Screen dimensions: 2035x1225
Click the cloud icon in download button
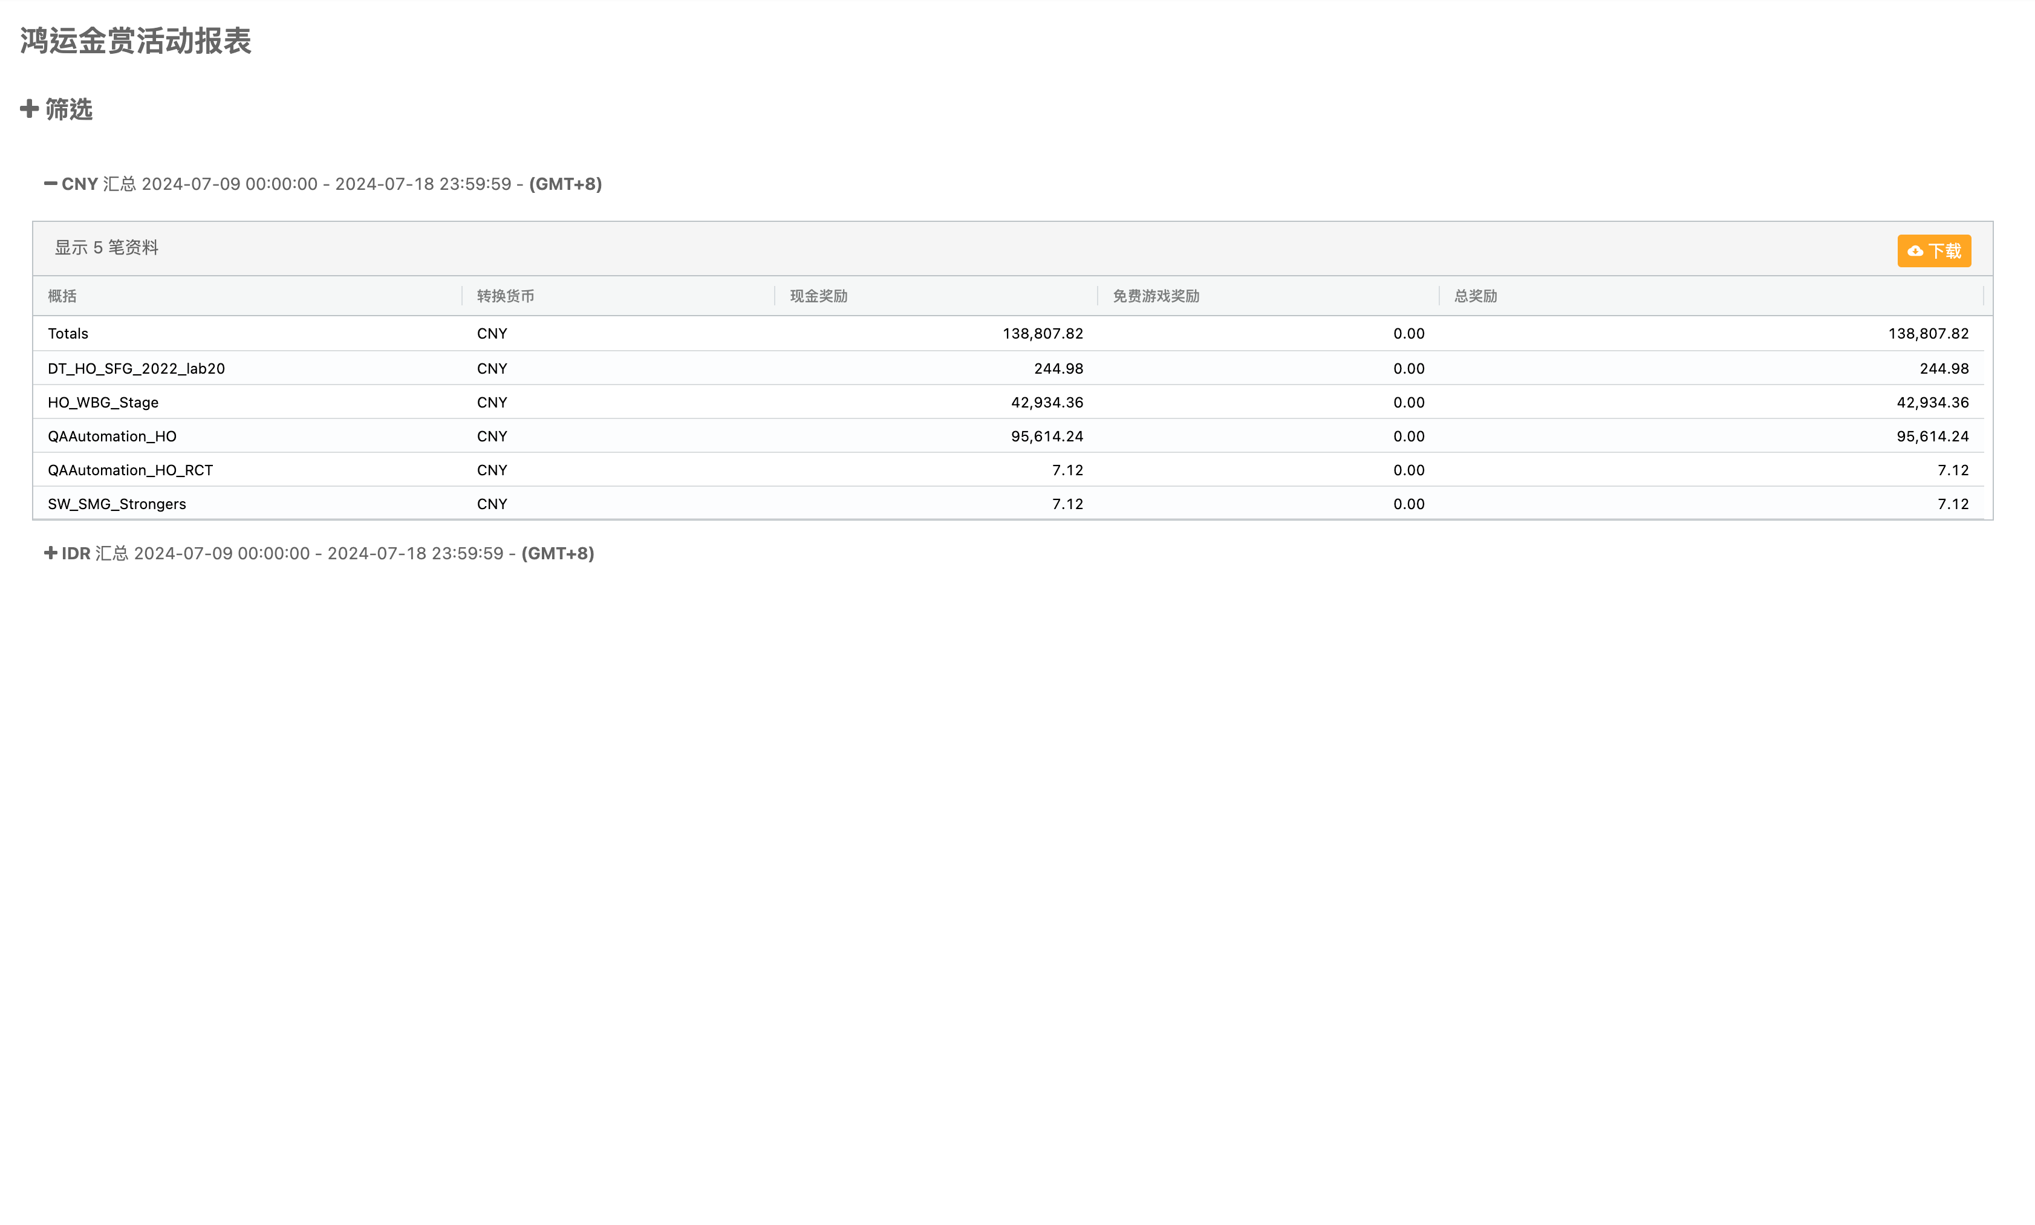(x=1915, y=251)
